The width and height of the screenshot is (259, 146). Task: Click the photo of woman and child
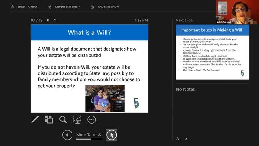[105, 99]
